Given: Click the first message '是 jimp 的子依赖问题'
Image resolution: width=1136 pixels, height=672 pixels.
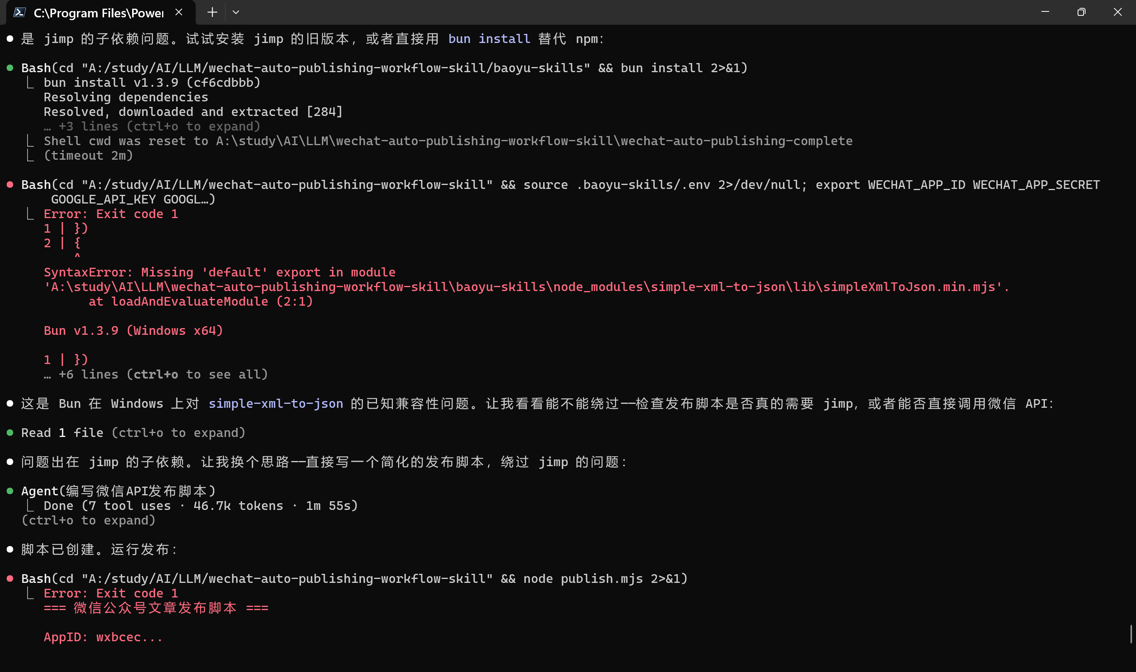Looking at the screenshot, I should click(312, 39).
